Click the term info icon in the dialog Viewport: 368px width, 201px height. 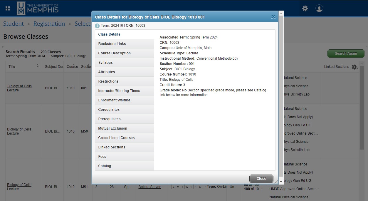click(x=97, y=26)
